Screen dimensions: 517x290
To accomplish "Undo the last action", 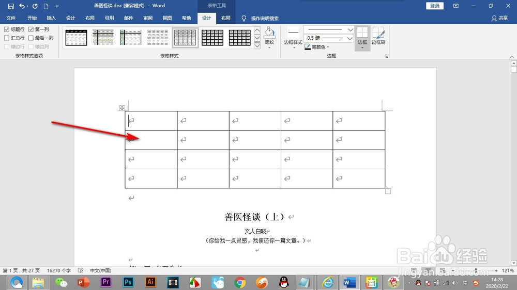I will point(22,6).
